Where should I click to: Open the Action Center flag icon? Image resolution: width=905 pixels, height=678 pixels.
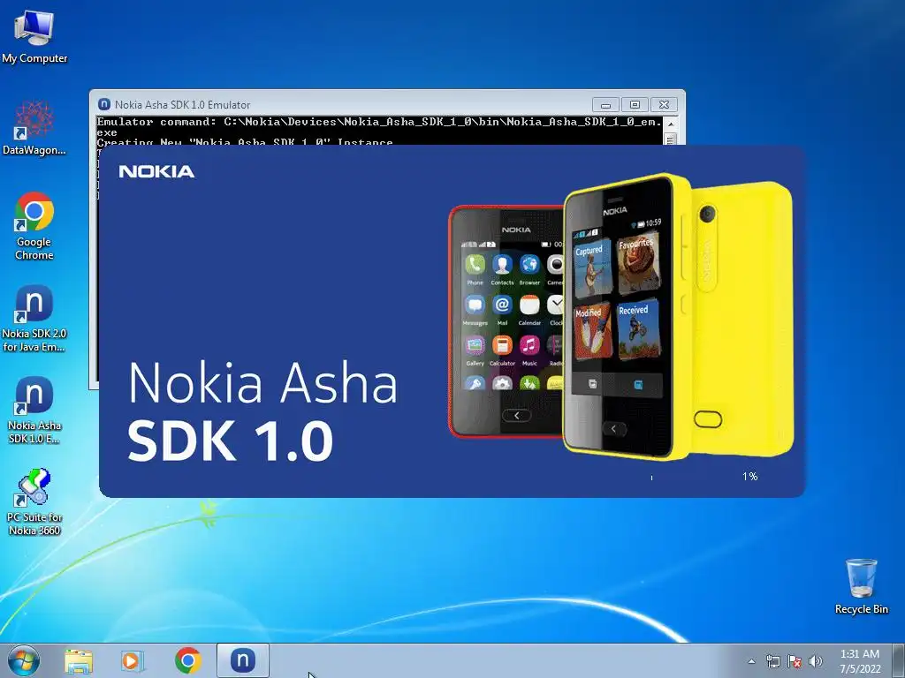click(795, 661)
